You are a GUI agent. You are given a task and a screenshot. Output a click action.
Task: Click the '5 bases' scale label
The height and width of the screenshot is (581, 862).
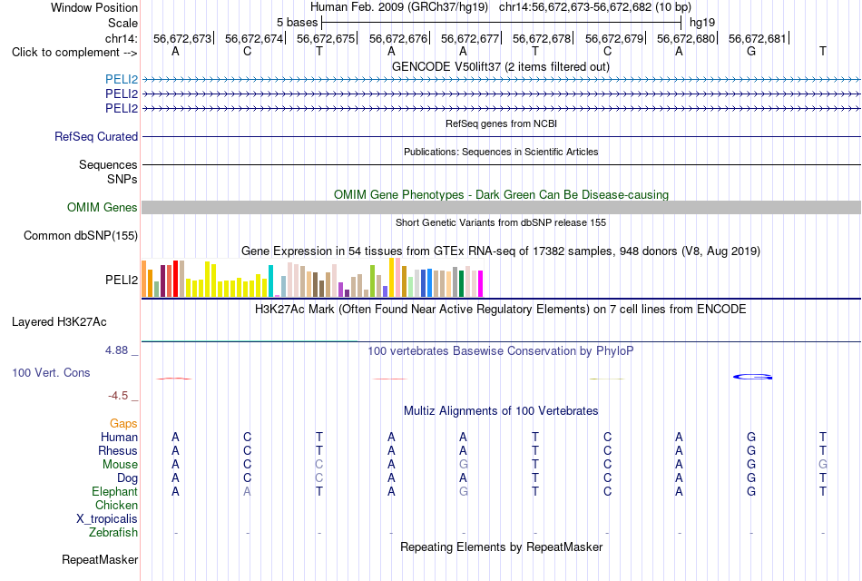pos(297,23)
